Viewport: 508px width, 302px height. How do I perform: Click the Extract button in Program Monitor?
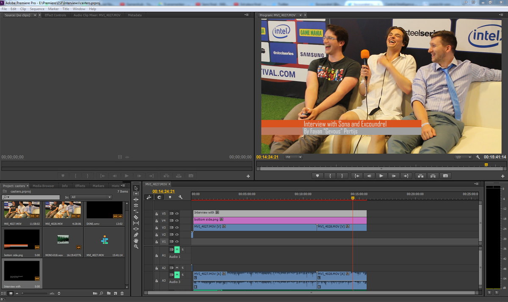pos(433,176)
